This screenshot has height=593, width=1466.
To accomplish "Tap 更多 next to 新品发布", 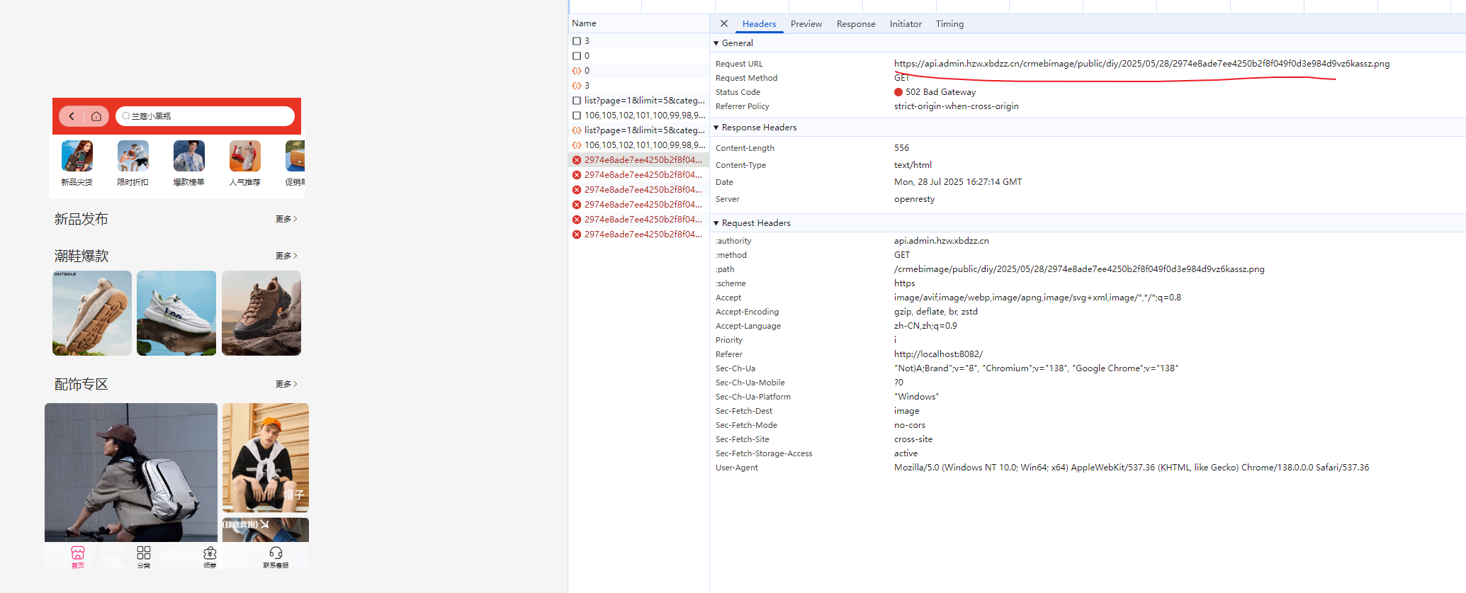I will coord(286,219).
